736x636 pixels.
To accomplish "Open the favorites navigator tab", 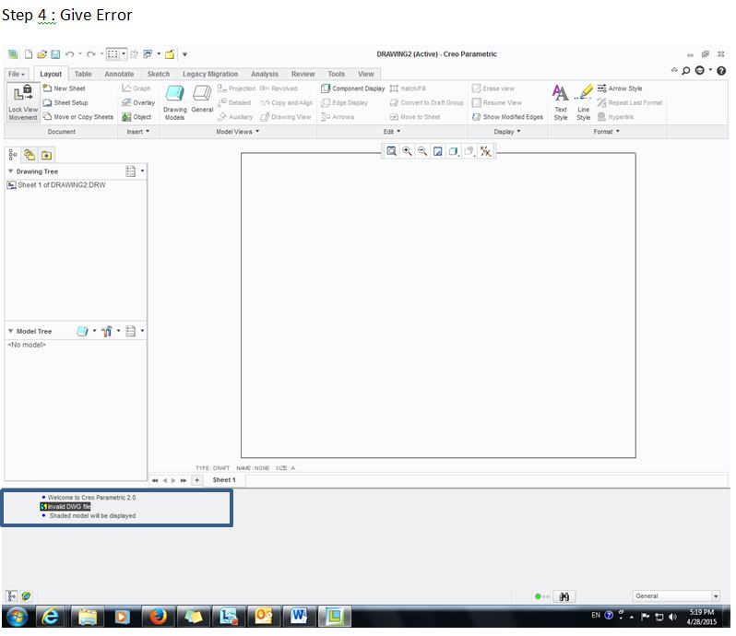I will tap(46, 155).
